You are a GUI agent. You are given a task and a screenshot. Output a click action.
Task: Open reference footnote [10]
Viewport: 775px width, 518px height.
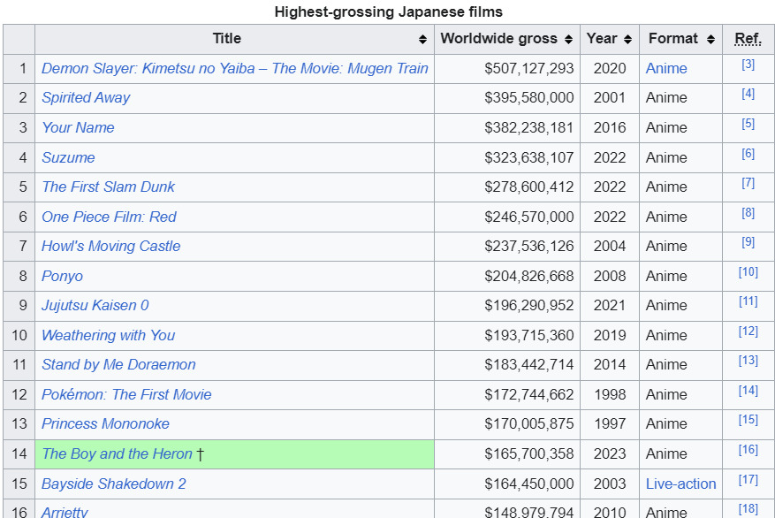click(x=748, y=272)
